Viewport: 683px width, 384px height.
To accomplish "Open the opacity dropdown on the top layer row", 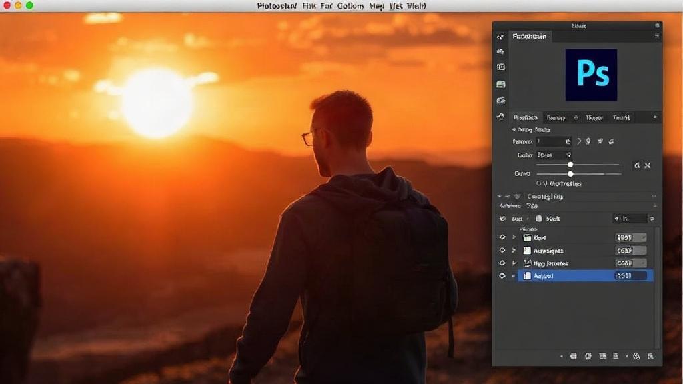I will (x=631, y=237).
